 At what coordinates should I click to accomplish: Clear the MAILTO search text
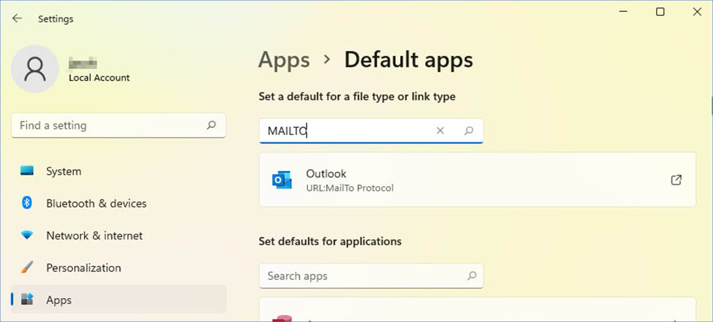coord(440,130)
